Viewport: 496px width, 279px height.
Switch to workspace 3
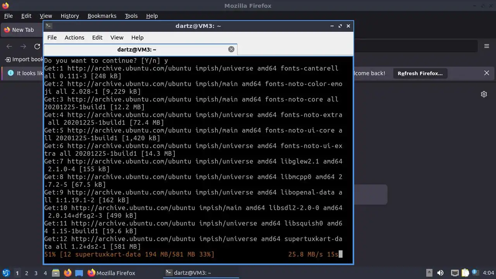(36, 273)
